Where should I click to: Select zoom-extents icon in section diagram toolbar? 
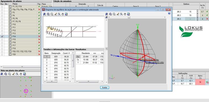[48, 14]
